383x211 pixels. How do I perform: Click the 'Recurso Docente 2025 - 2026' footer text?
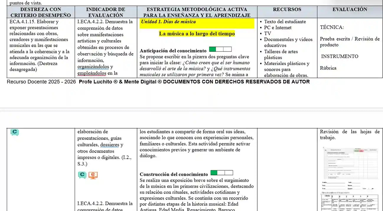point(41,82)
